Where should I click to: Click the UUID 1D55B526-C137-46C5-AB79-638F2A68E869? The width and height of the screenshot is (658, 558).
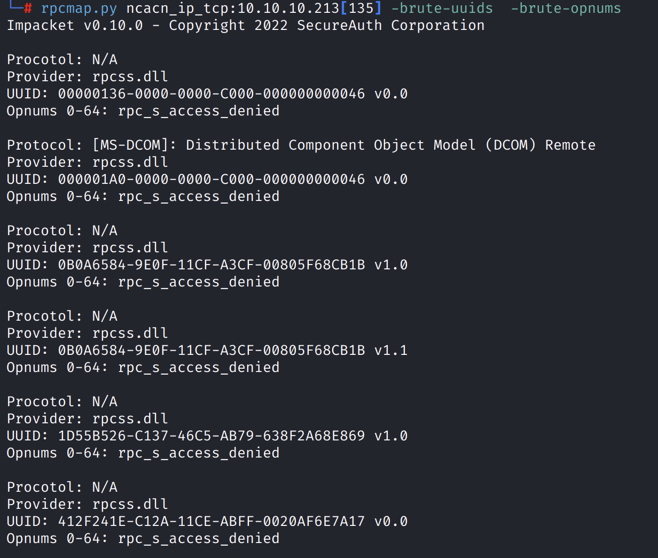click(211, 436)
